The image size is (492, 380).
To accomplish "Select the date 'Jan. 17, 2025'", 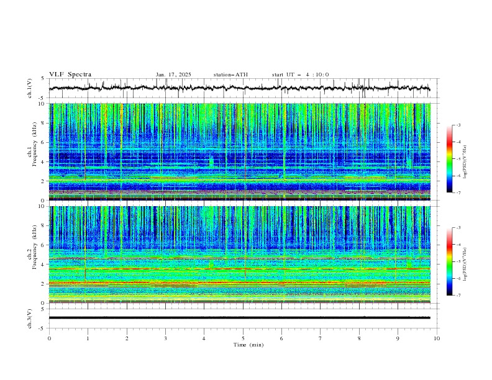I will coord(173,75).
